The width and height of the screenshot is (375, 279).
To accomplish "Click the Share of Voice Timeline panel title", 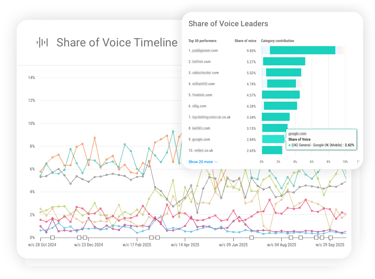I will click(x=117, y=42).
